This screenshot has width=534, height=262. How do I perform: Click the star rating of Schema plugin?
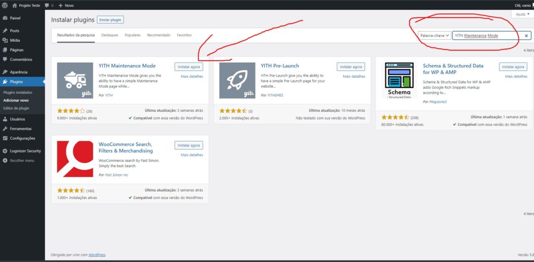(x=395, y=117)
